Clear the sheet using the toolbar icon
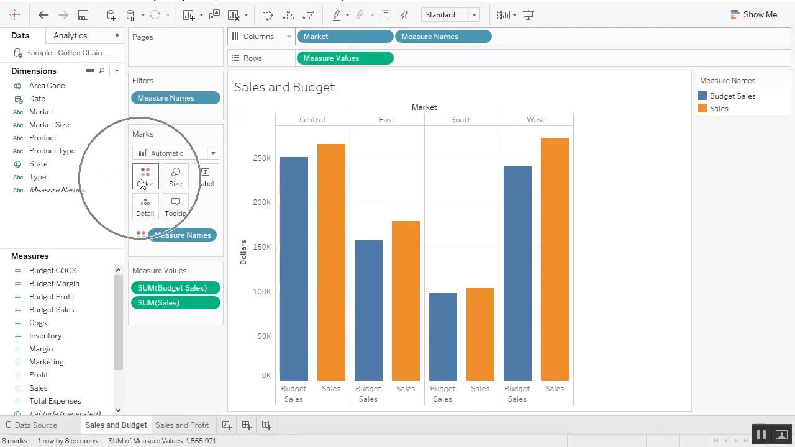This screenshot has width=795, height=447. (x=234, y=15)
